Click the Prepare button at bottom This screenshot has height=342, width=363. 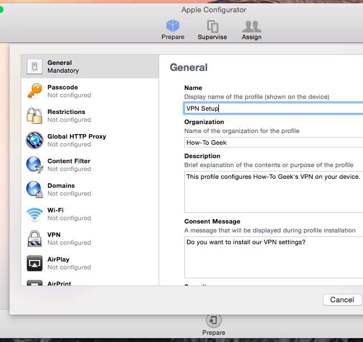tap(213, 324)
